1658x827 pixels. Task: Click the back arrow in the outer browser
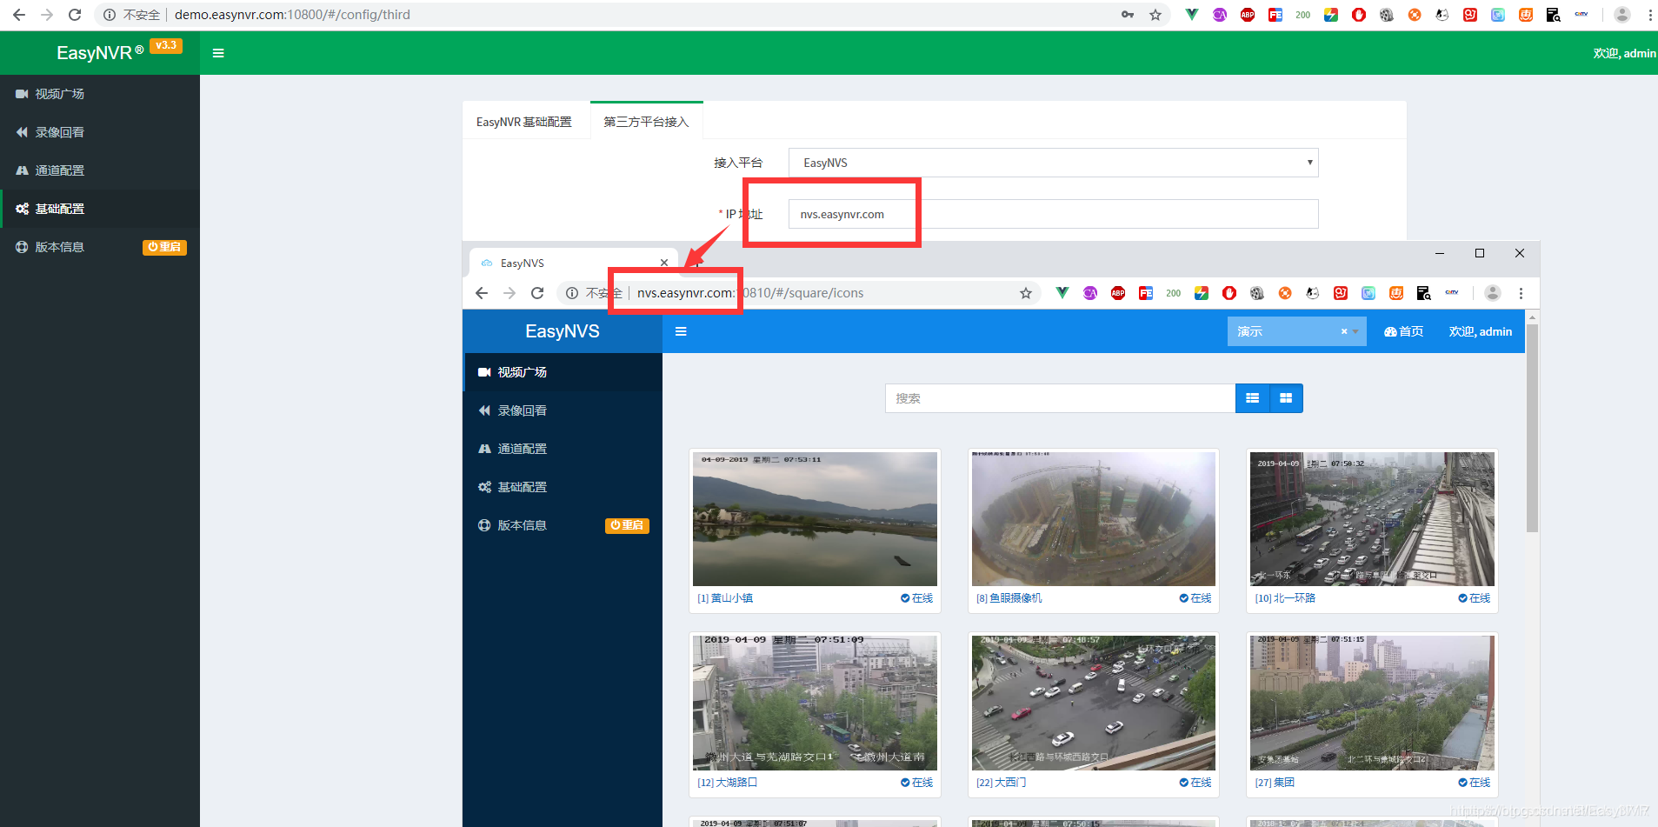[x=19, y=15]
